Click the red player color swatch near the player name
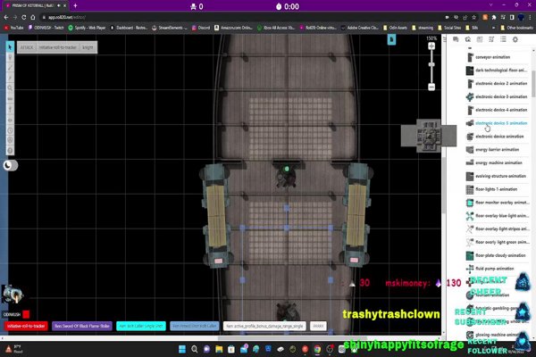Image resolution: width=536 pixels, height=357 pixels. (26, 314)
